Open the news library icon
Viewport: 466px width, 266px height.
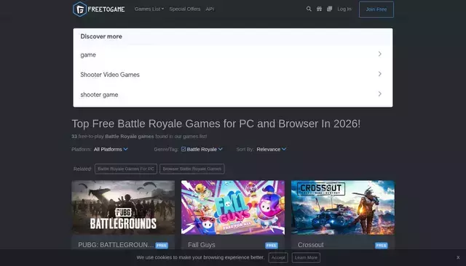pos(329,9)
